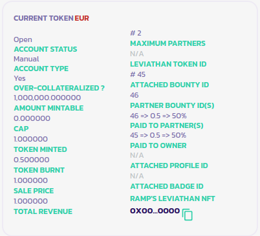This screenshot has width=260, height=236.
Task: Select the 0.500000 token burnt value
Action: pos(32,160)
